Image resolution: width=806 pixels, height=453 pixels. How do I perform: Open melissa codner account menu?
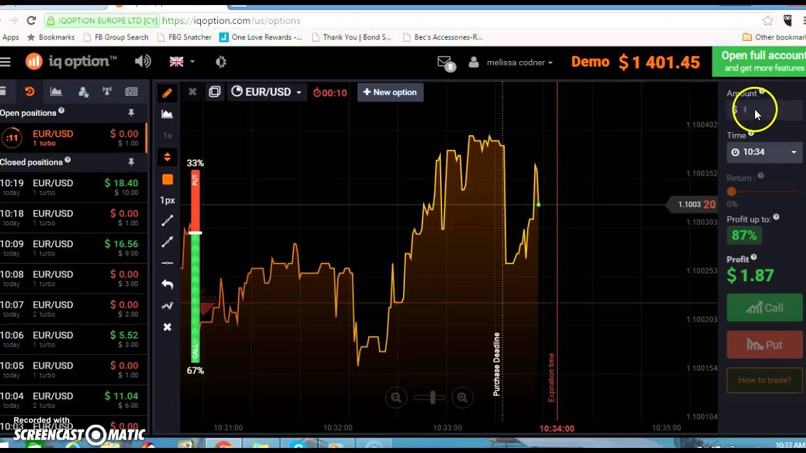click(x=511, y=62)
